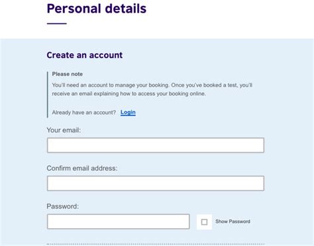Click the dashed divider below Password field

tap(156, 244)
